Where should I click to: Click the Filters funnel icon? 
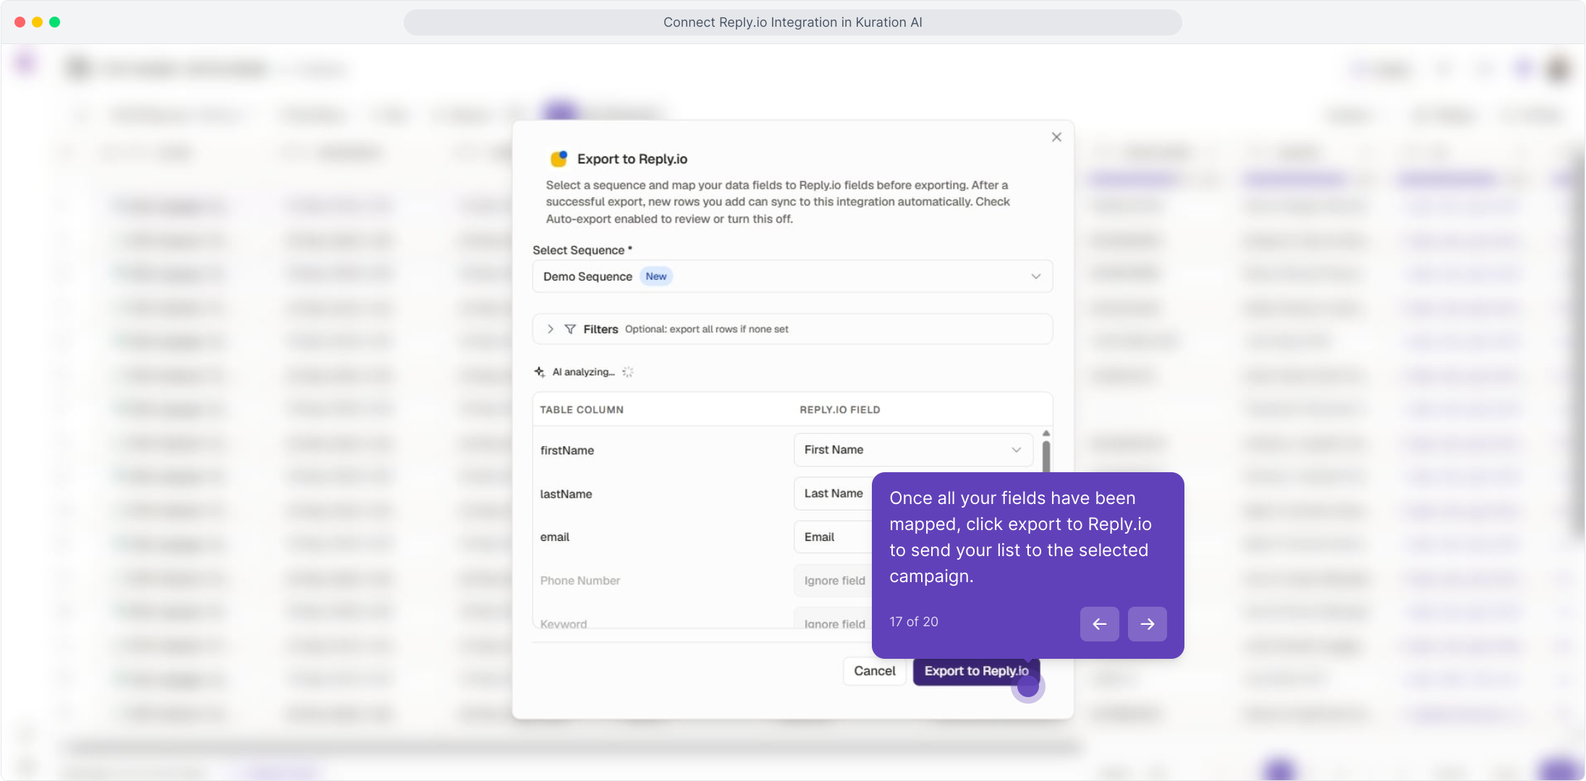pos(570,329)
